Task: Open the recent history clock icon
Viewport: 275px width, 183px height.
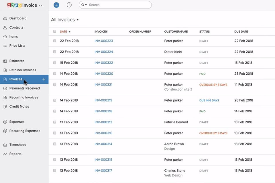Action: (x=69, y=5)
